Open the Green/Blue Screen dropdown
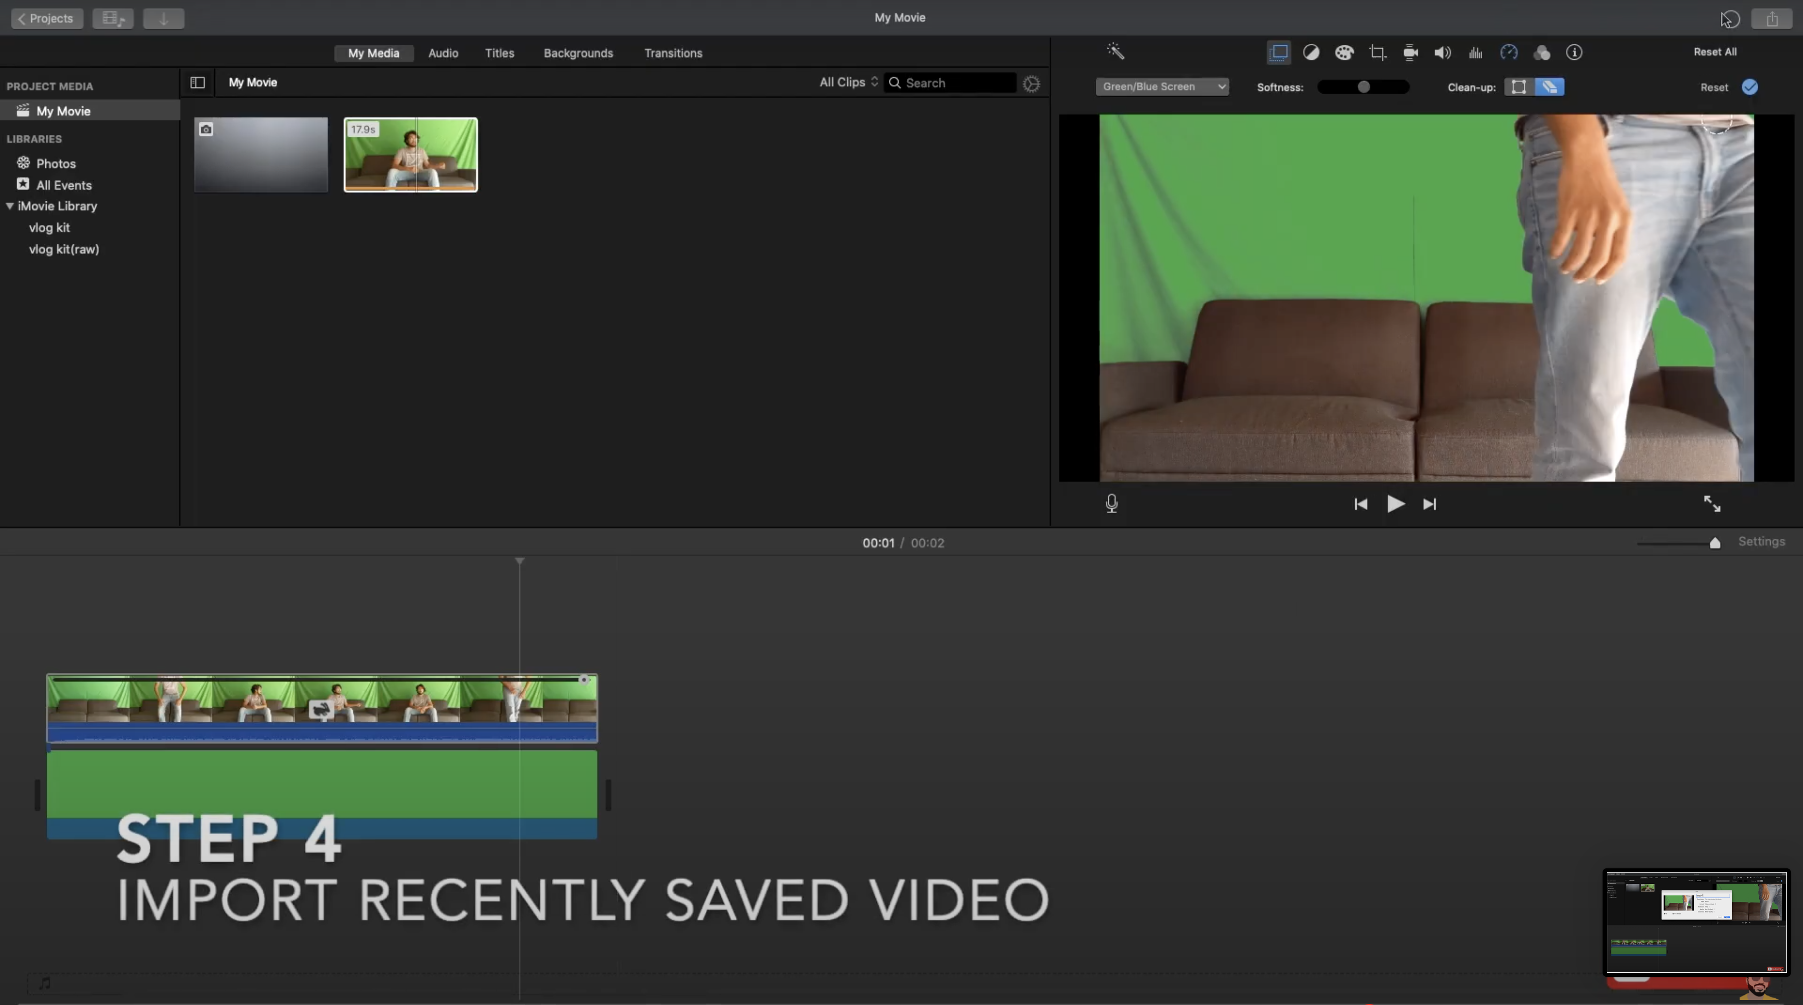The image size is (1803, 1005). [1162, 87]
